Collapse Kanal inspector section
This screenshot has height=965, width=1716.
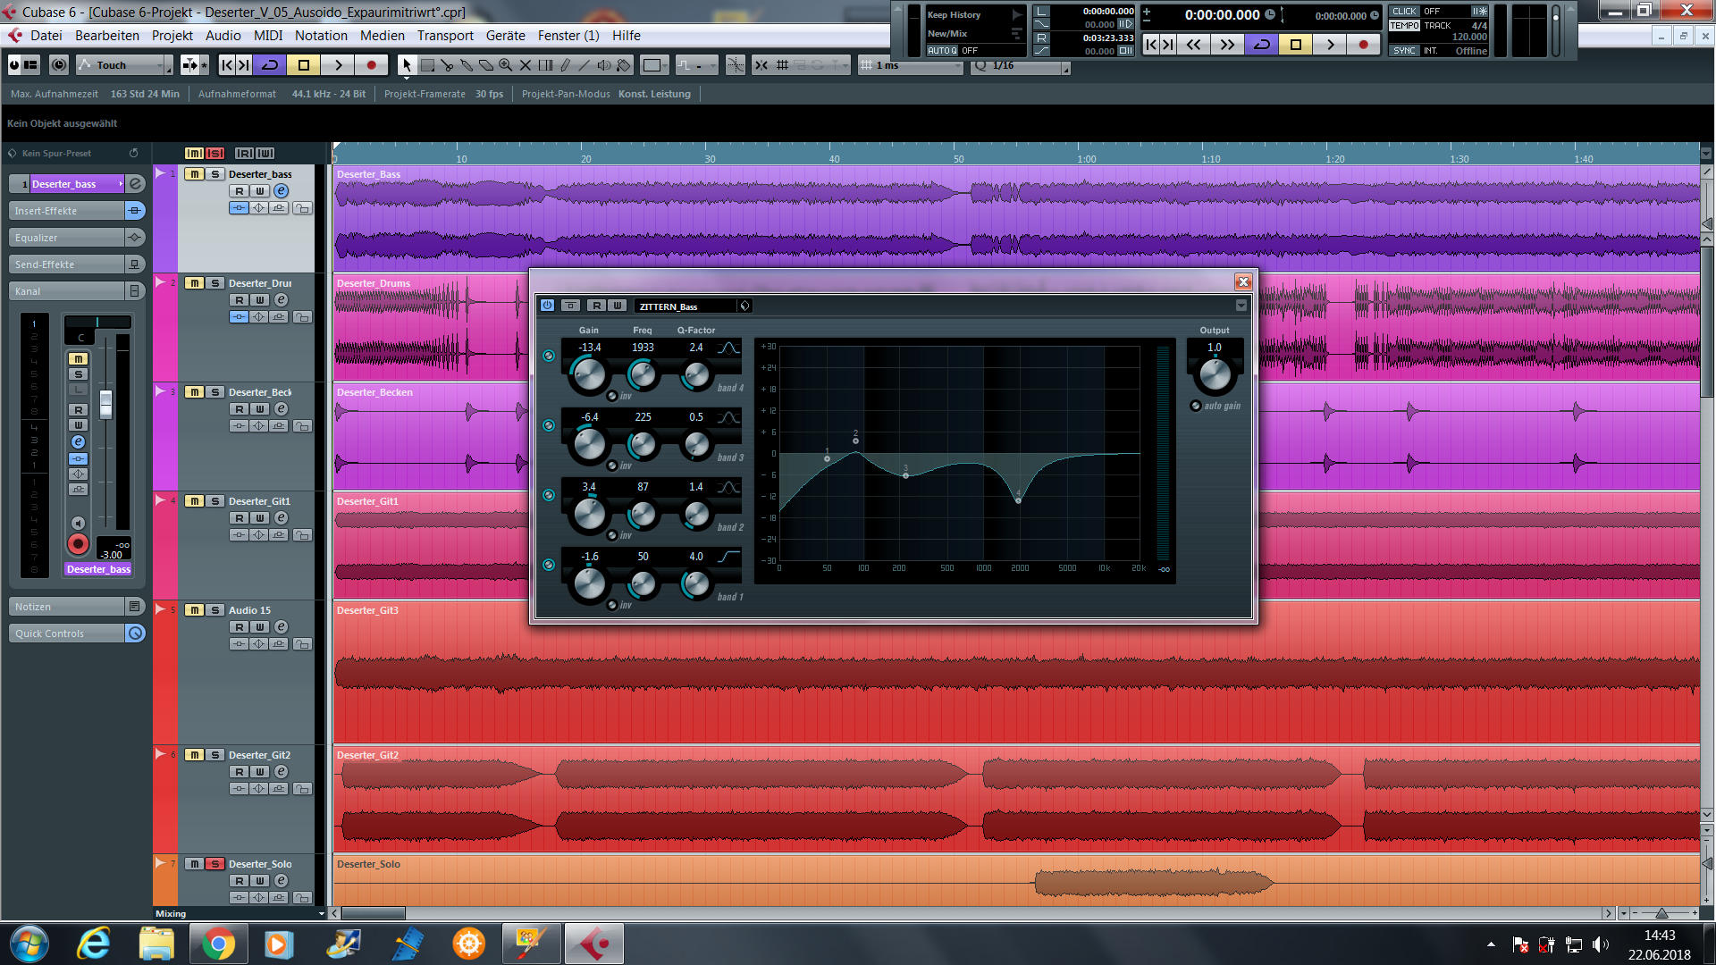[x=67, y=291]
